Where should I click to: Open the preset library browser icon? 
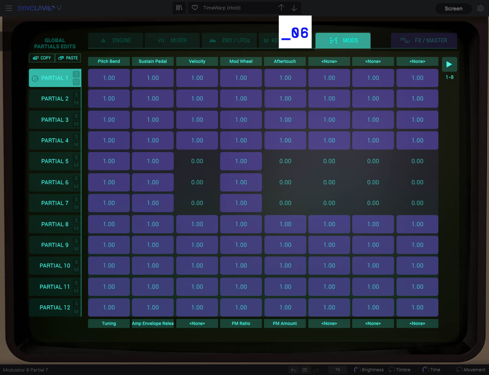179,8
